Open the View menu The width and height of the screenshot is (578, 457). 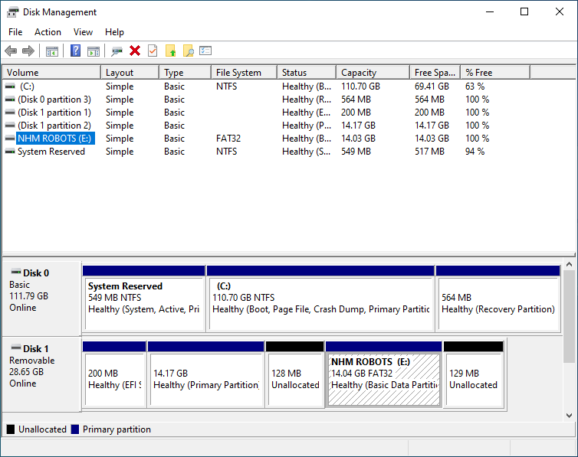coord(83,32)
